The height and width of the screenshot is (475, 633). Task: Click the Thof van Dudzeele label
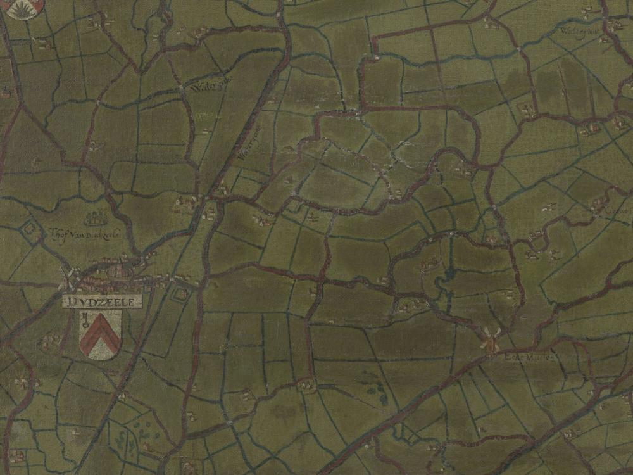tap(84, 234)
